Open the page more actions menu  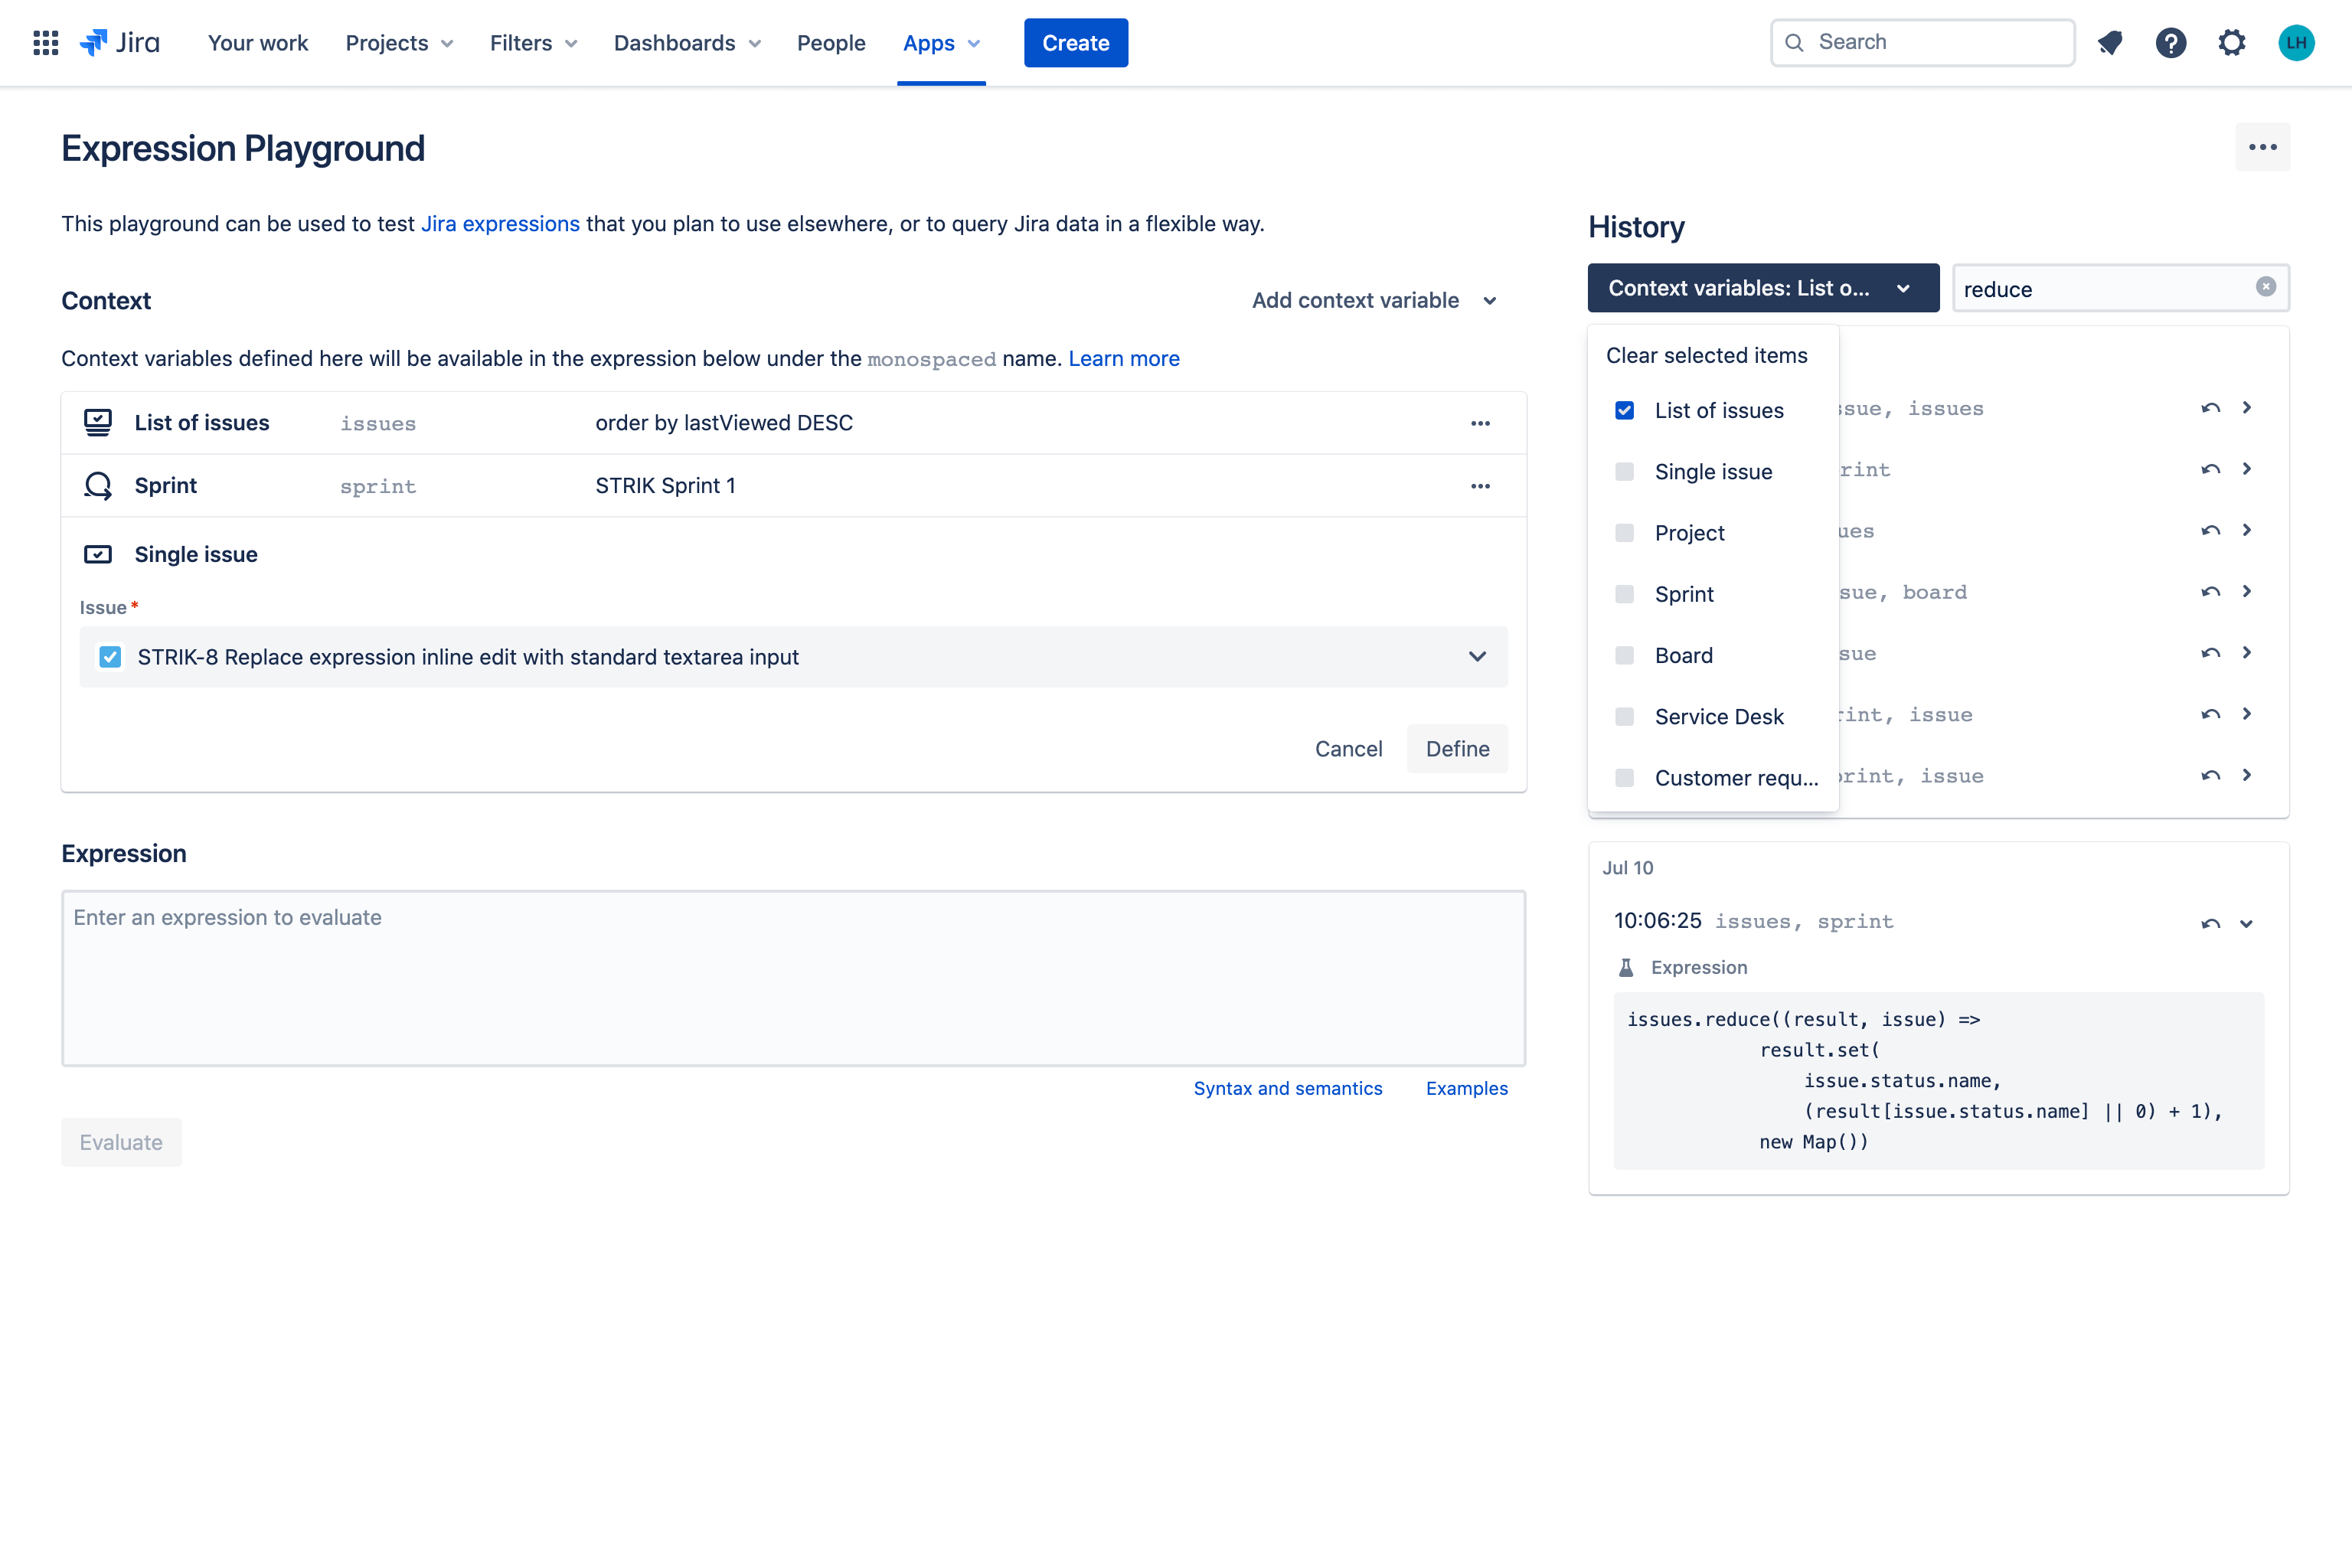pos(2262,147)
